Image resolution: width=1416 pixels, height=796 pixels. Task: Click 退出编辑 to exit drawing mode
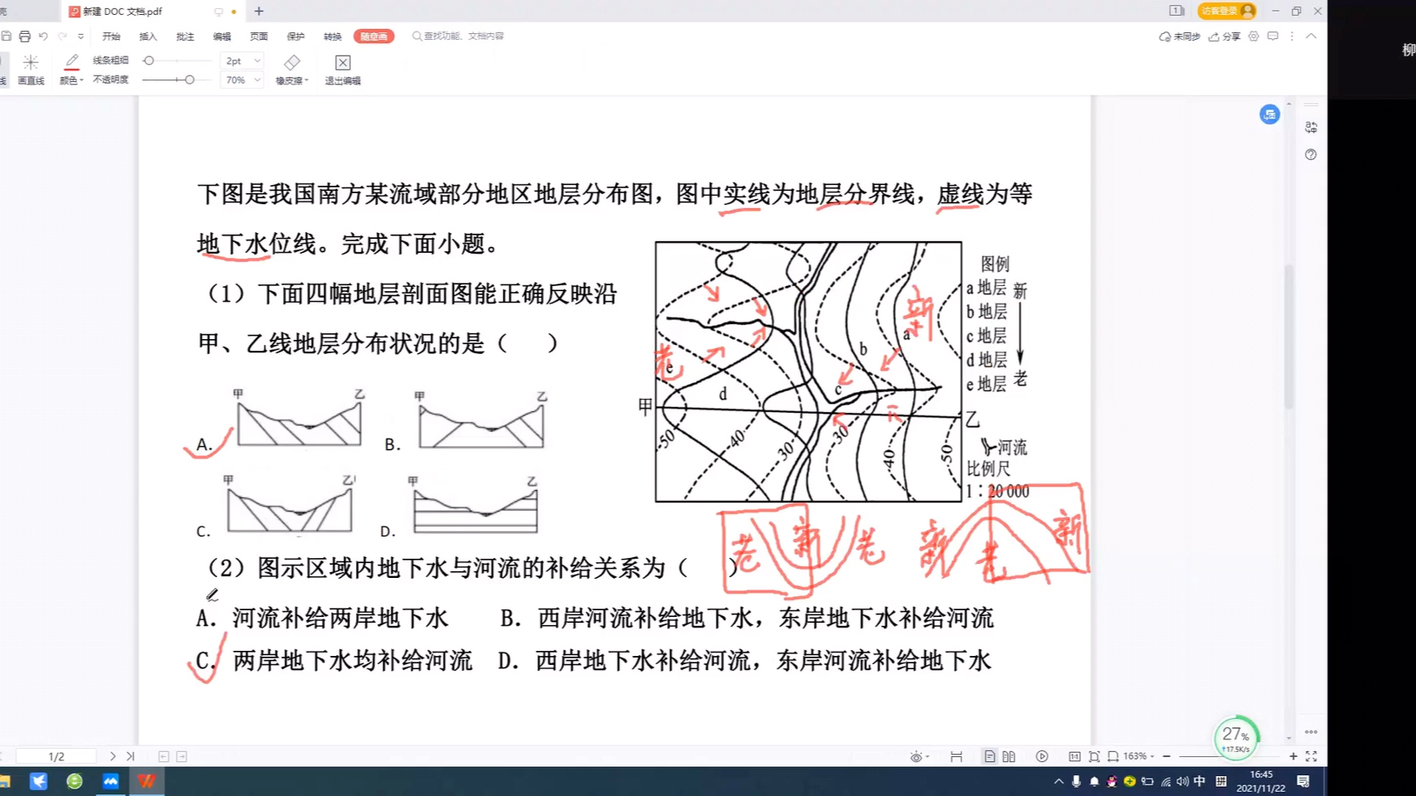[x=343, y=70]
